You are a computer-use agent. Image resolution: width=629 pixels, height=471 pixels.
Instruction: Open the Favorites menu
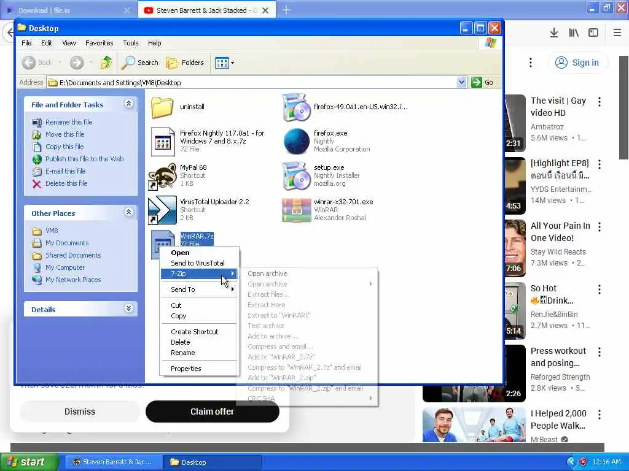click(x=99, y=43)
